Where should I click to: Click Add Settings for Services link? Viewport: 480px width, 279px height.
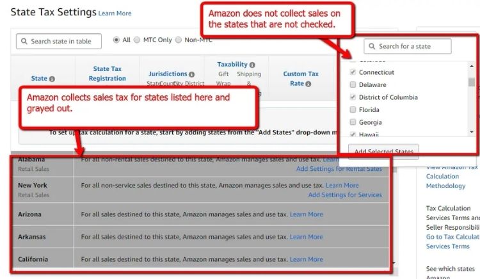coord(344,195)
